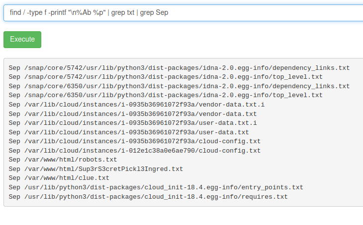Click the word 'find' in command box
Image resolution: width=363 pixels, height=225 pixels.
[16, 12]
